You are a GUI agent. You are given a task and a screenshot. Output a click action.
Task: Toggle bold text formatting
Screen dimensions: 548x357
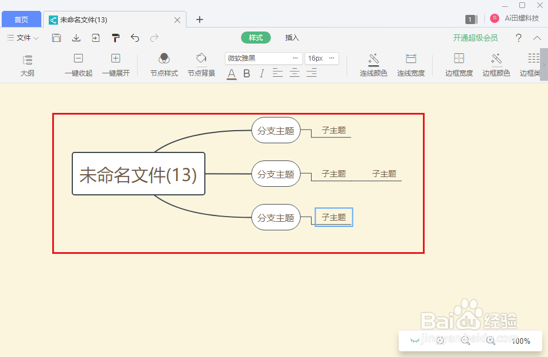tap(247, 73)
